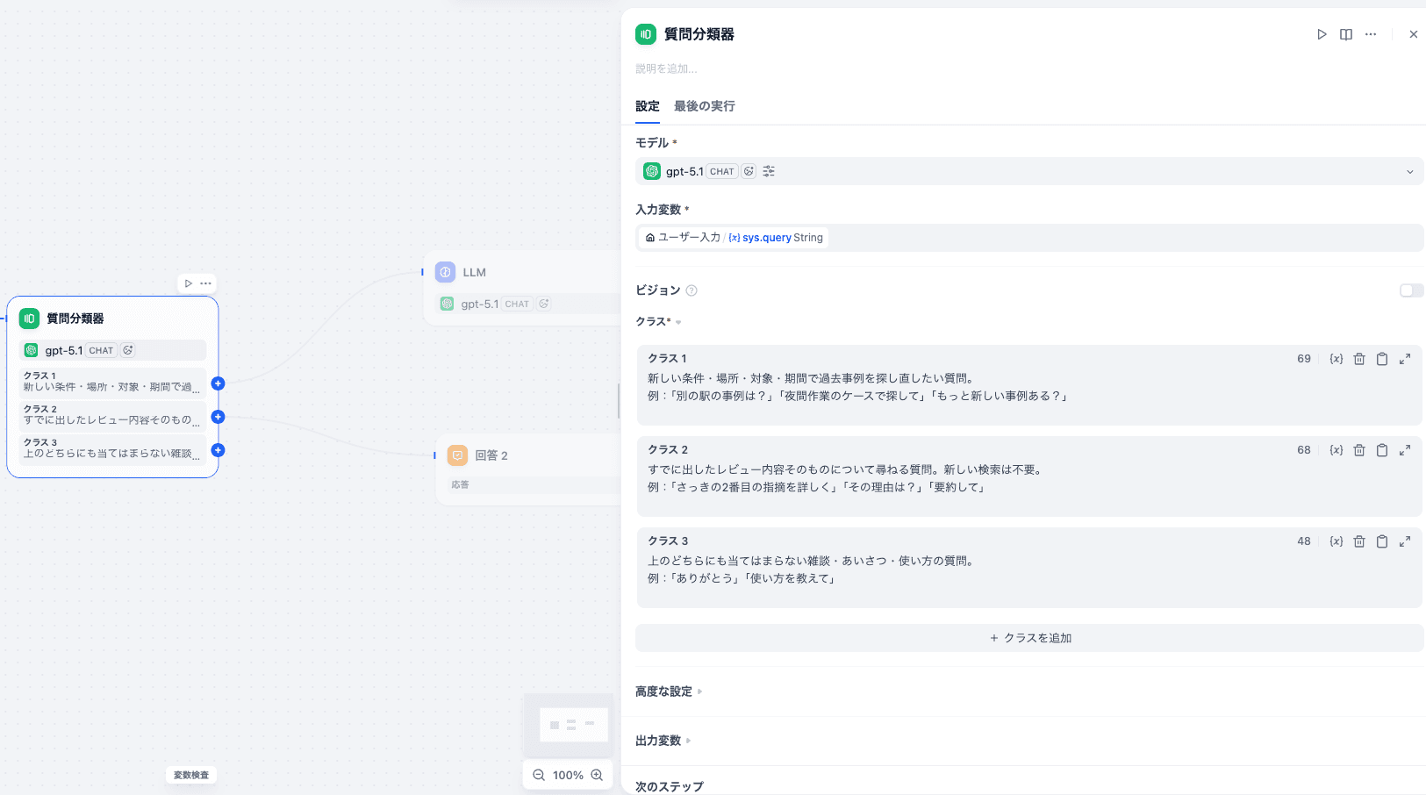Click the 次のステップ heading
This screenshot has width=1426, height=795.
coord(670,786)
